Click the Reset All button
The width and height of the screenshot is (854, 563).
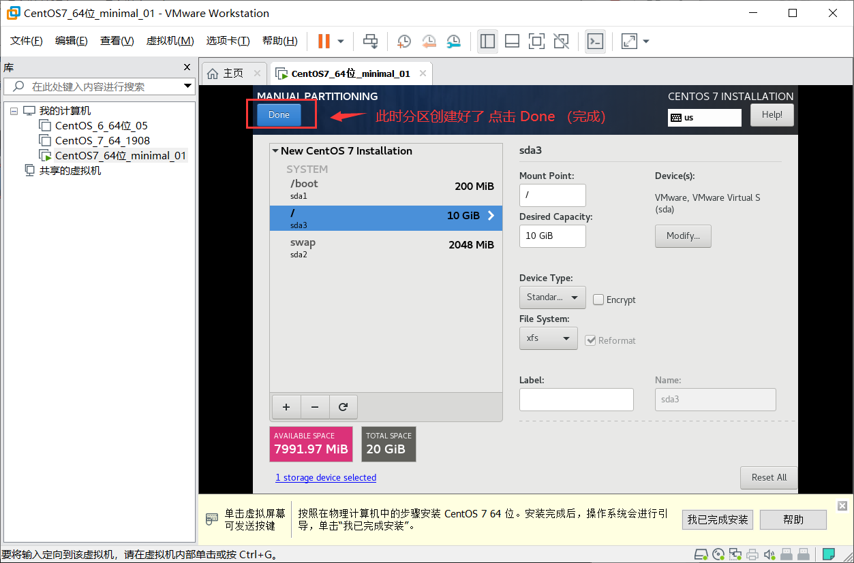(x=769, y=477)
